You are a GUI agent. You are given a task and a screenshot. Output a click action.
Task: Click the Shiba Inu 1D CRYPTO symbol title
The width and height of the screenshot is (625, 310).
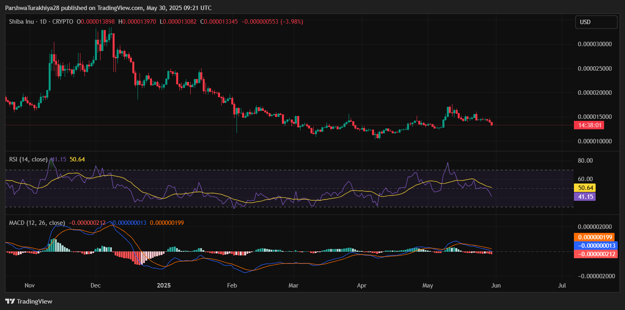point(41,22)
